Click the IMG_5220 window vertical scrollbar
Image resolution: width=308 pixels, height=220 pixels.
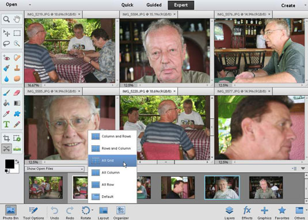(x=212, y=127)
